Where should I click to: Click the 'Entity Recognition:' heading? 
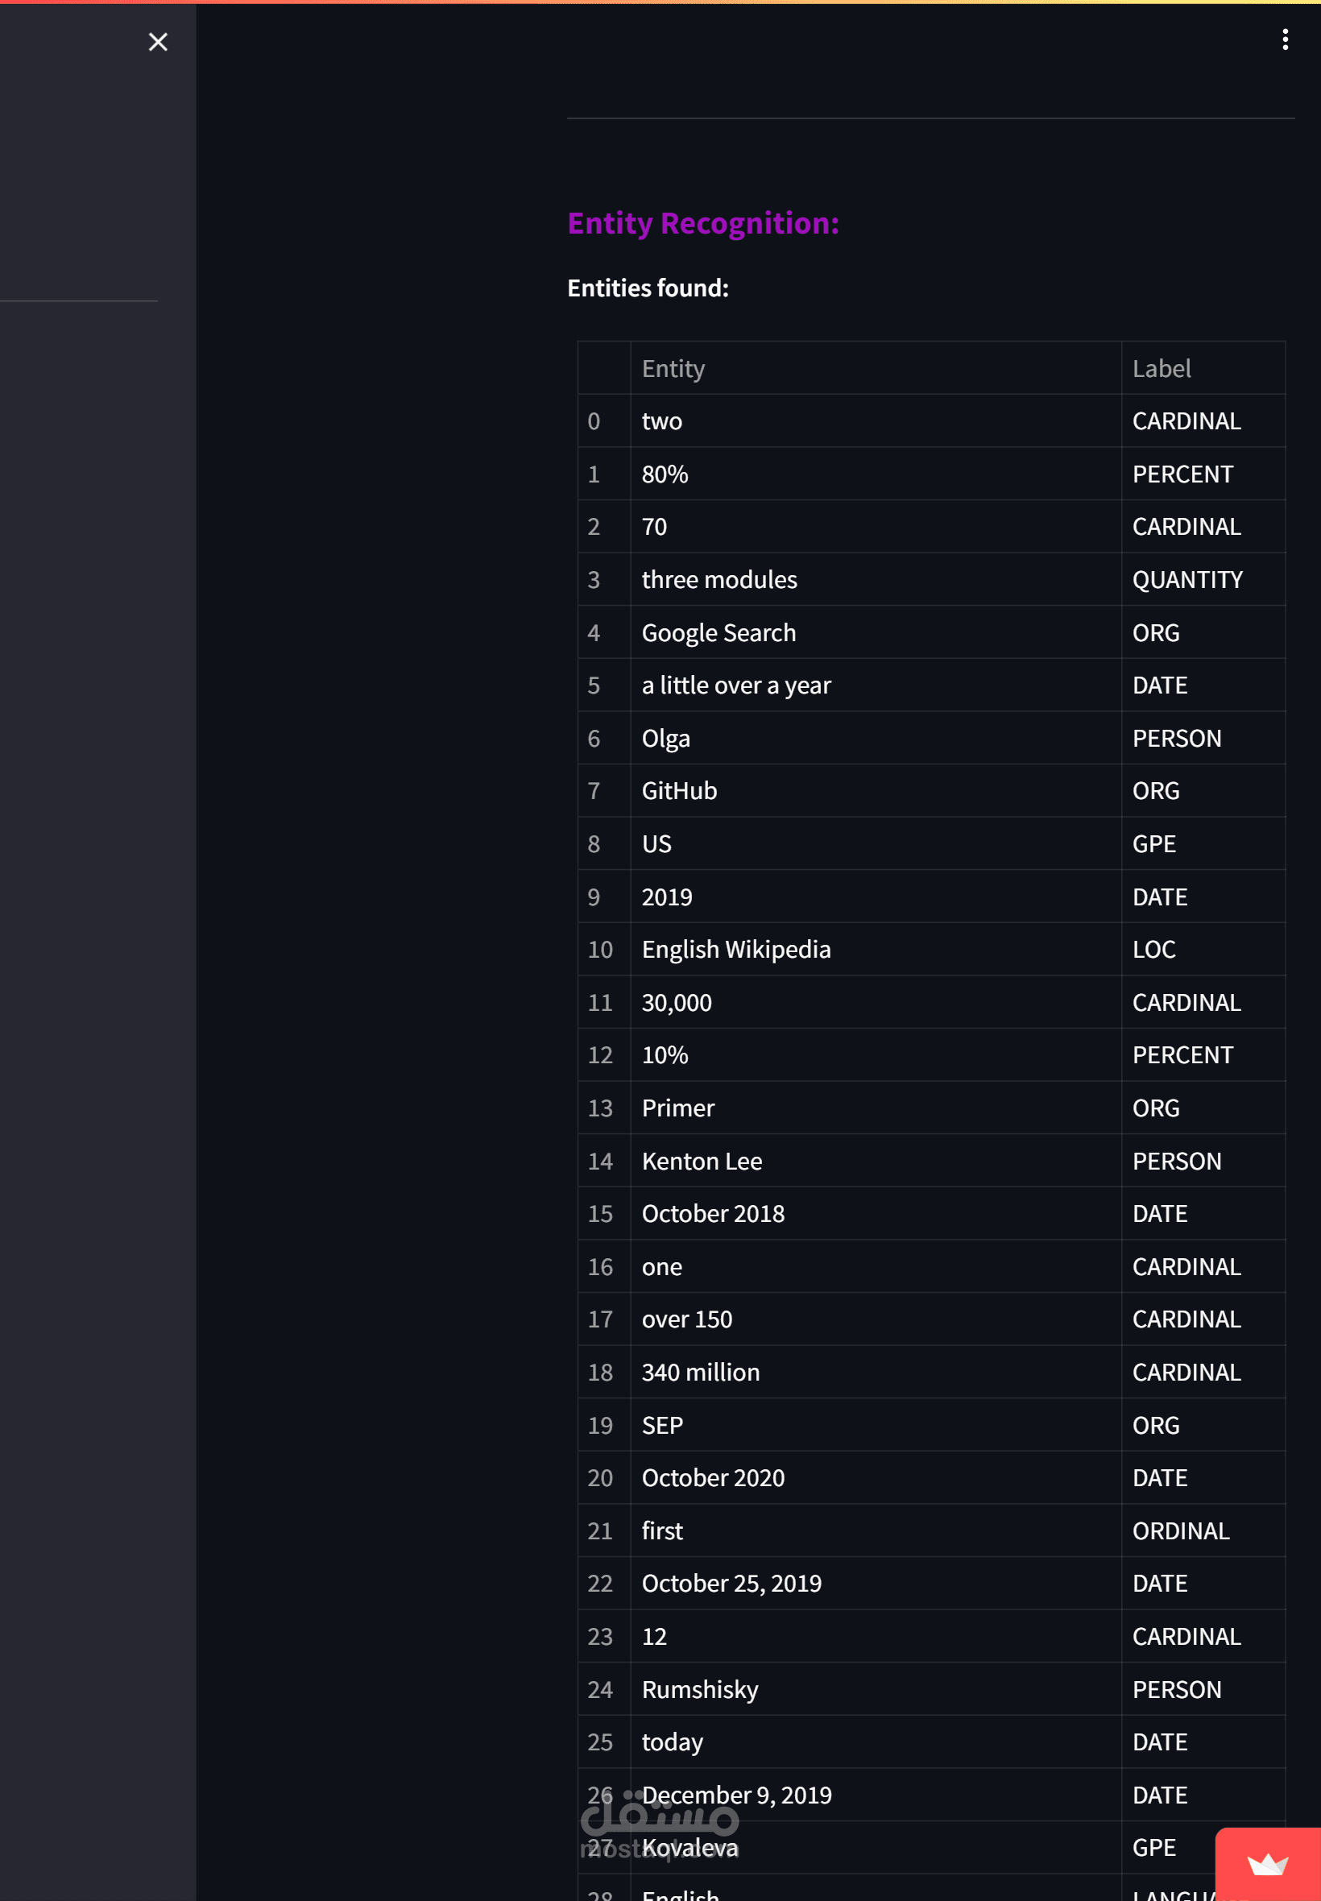pos(702,222)
